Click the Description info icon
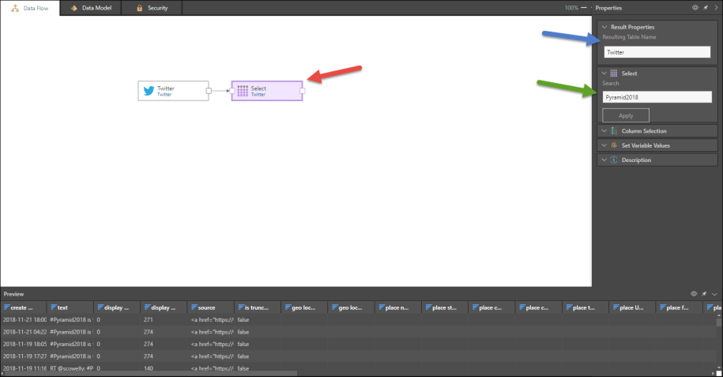723x377 pixels. 613,160
